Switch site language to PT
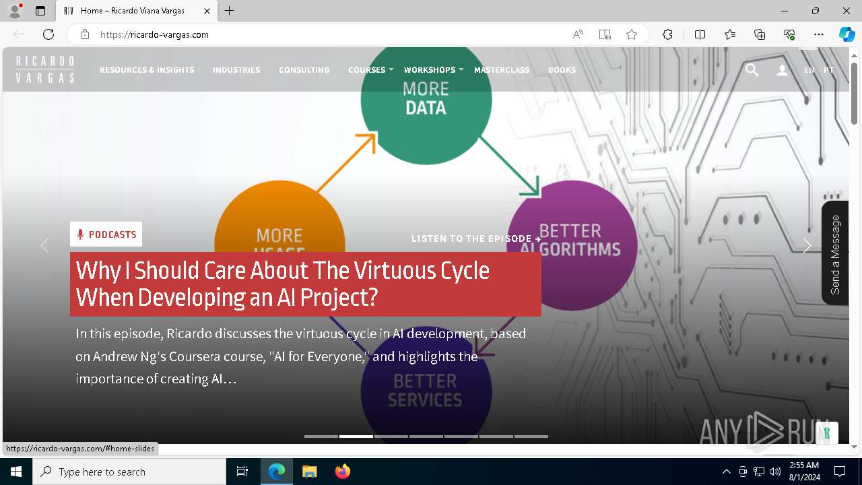This screenshot has height=485, width=862. pyautogui.click(x=828, y=69)
